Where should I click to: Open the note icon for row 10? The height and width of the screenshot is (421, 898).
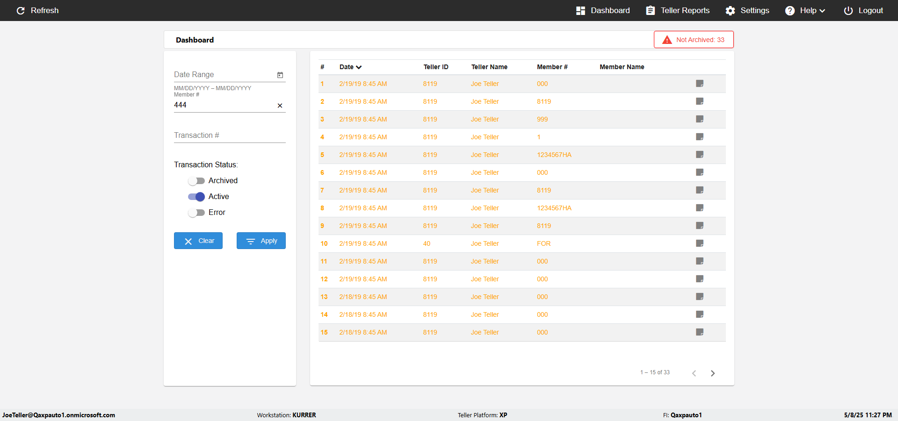pyautogui.click(x=700, y=243)
